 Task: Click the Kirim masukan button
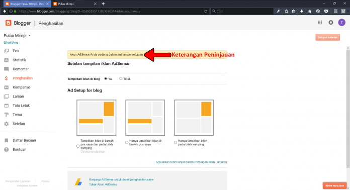pyautogui.click(x=334, y=185)
